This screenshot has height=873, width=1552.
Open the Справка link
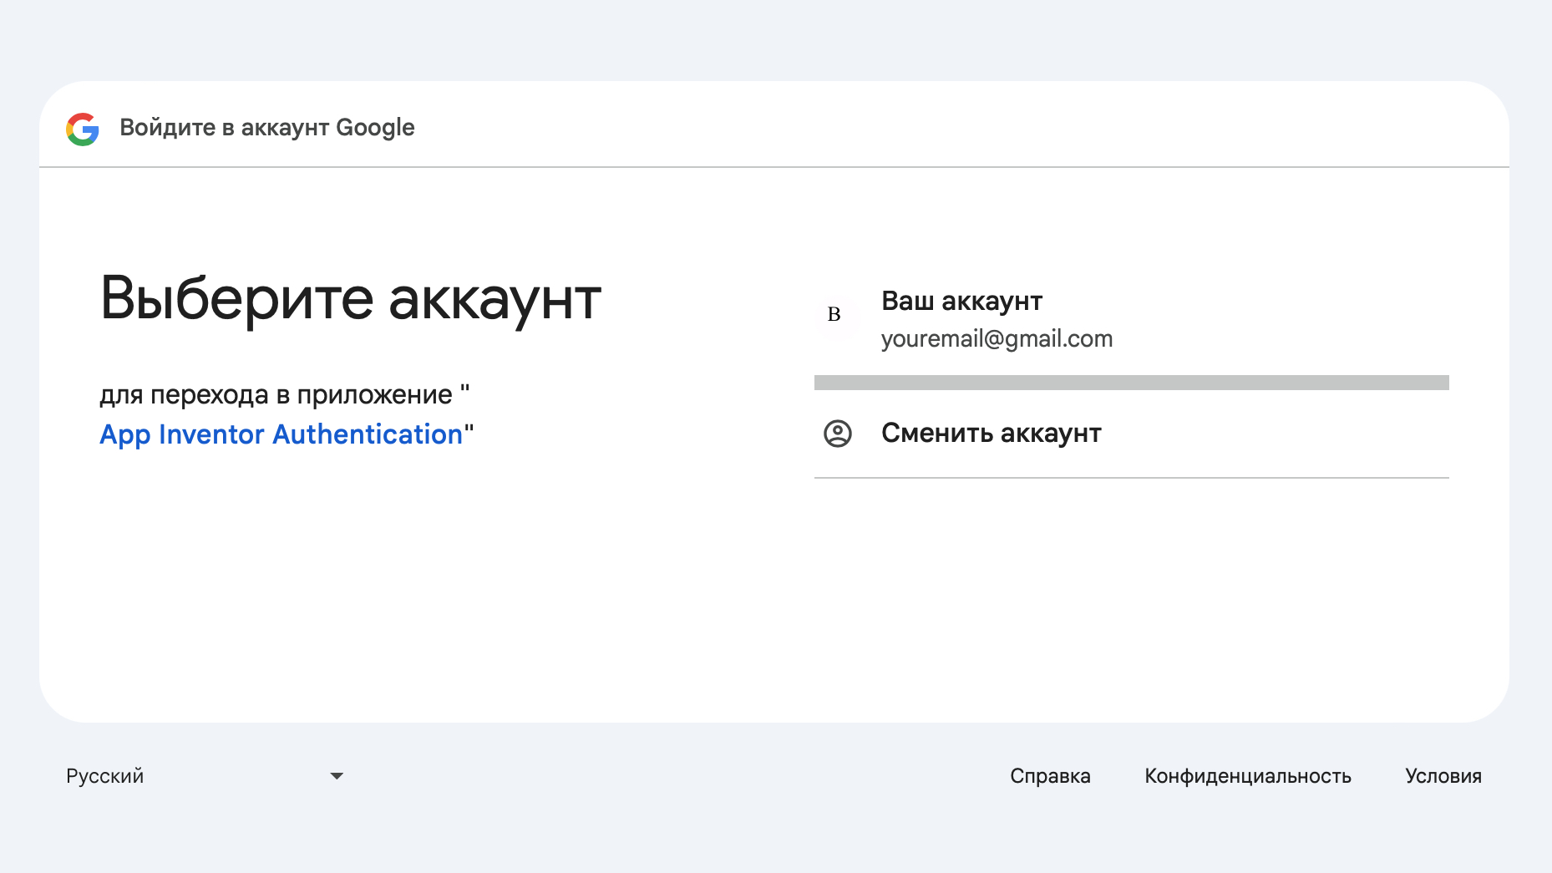1050,776
